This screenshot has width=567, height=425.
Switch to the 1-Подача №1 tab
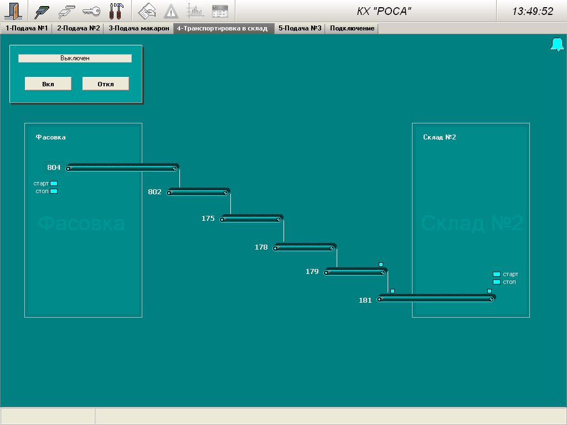26,28
